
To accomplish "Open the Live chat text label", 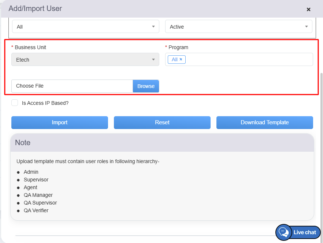I will pos(305,232).
